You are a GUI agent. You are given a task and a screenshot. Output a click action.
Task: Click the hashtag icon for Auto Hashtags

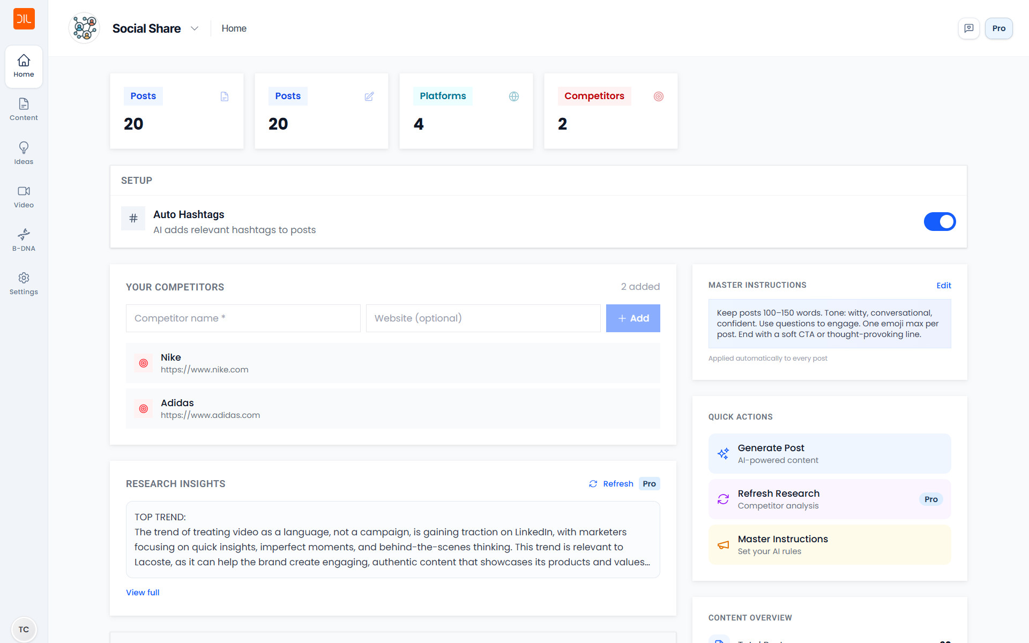point(133,219)
